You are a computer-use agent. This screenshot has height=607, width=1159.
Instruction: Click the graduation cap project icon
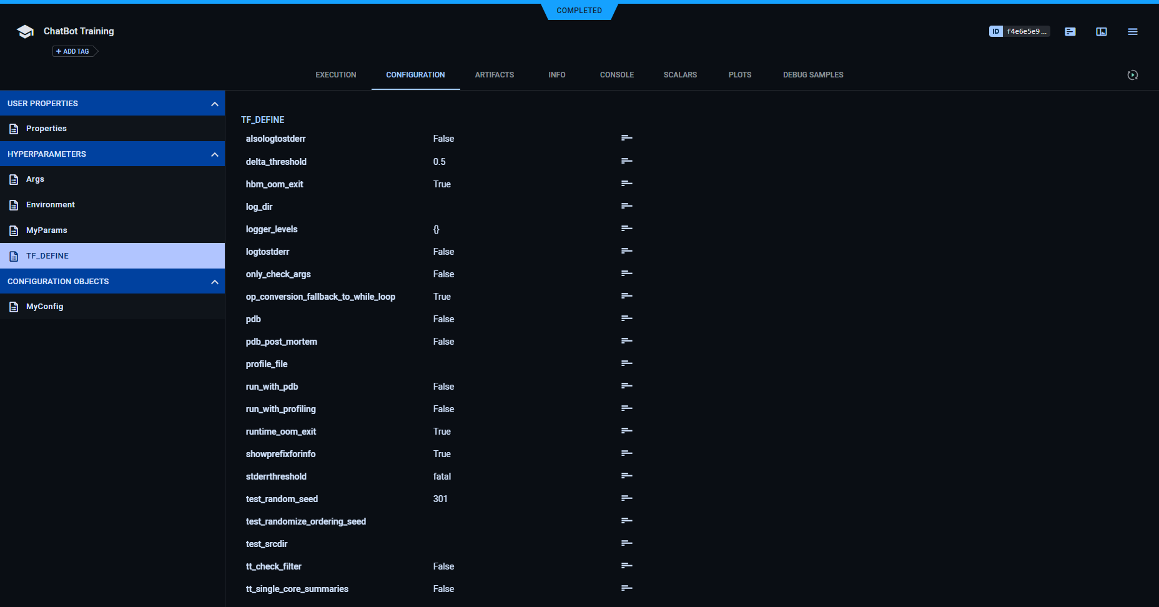(24, 31)
